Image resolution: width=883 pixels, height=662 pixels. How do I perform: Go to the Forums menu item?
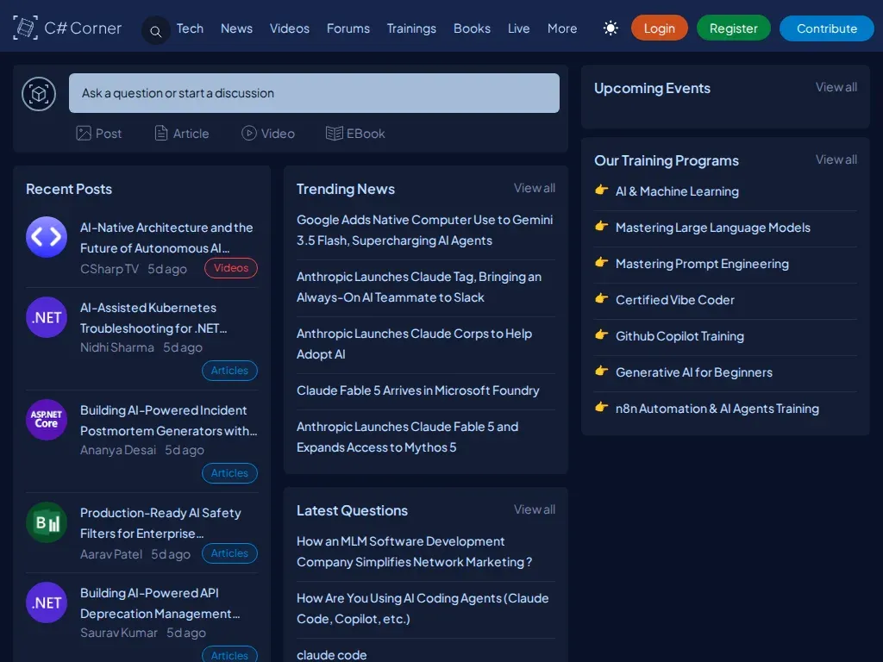348,28
